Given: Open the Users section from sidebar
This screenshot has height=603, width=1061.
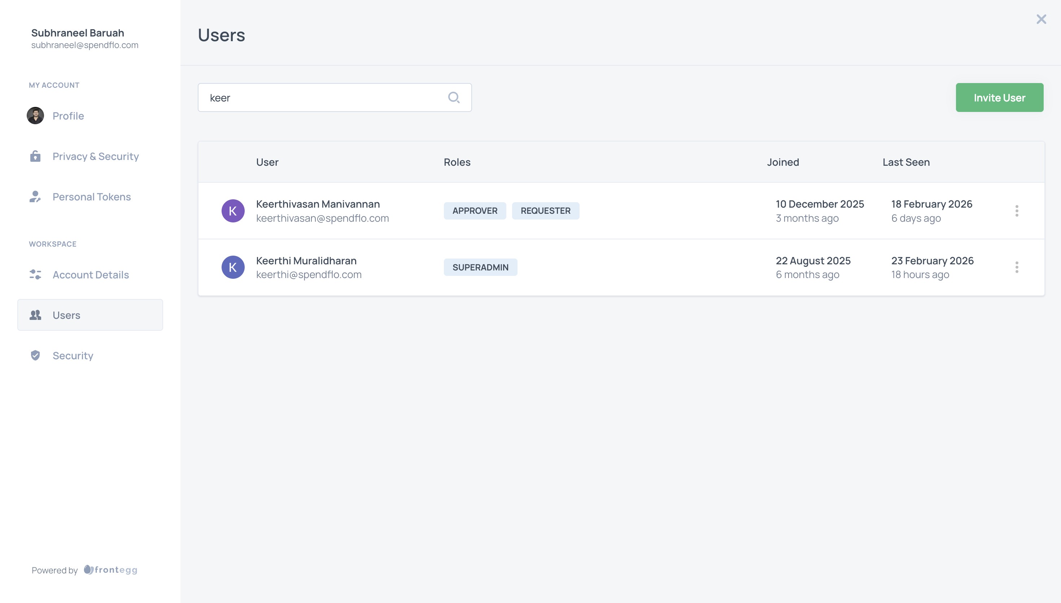Looking at the screenshot, I should point(66,315).
